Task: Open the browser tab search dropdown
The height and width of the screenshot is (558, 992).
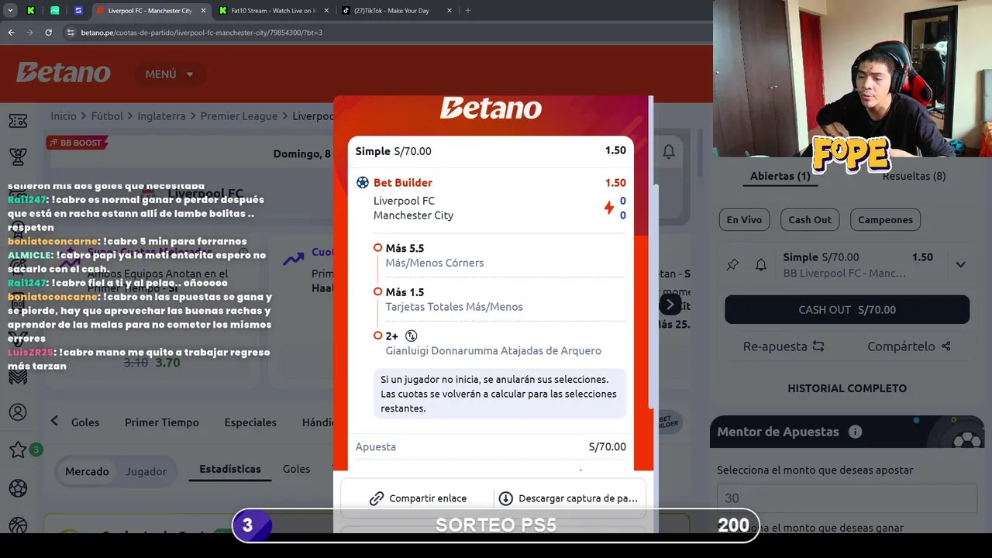Action: pos(10,11)
